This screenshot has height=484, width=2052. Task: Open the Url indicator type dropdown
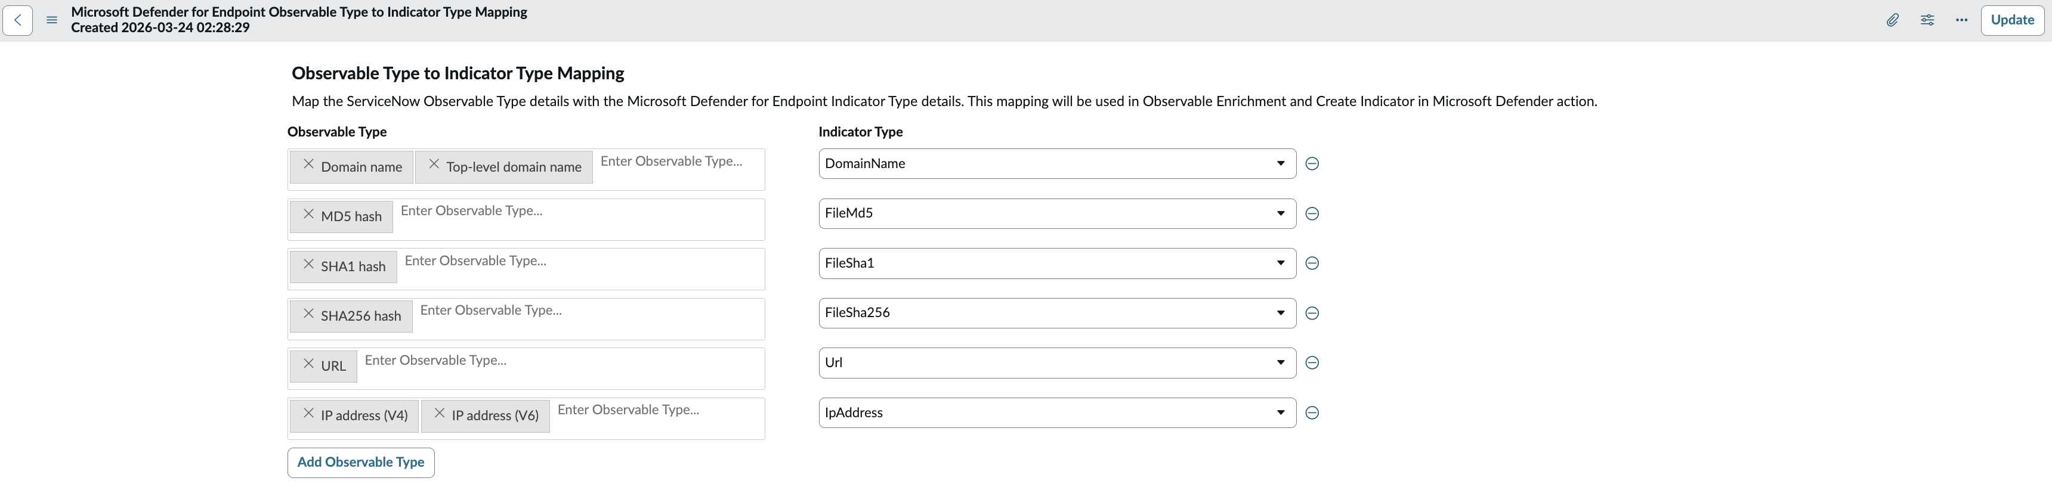1057,362
